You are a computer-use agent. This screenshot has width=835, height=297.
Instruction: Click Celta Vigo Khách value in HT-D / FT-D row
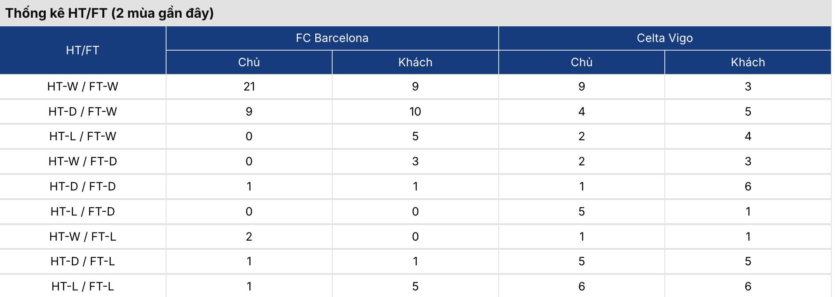(748, 186)
